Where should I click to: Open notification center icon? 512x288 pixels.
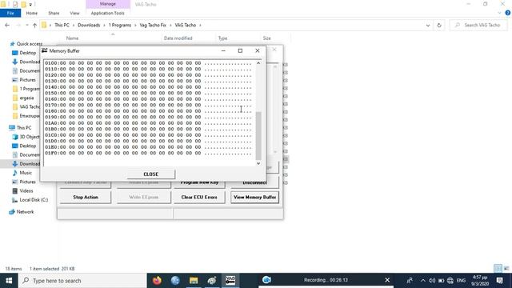[x=499, y=281]
